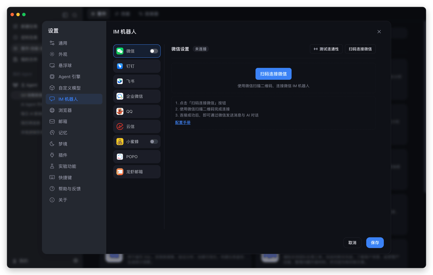Click the 记忆 memory icon
This screenshot has width=433, height=275.
(52, 133)
